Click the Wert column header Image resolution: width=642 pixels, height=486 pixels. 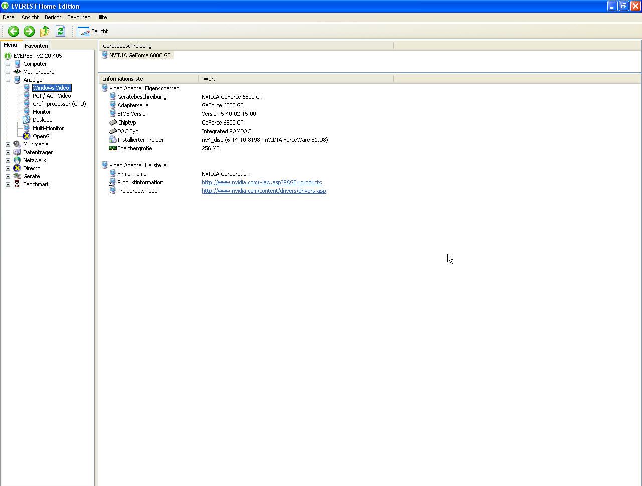(x=296, y=79)
